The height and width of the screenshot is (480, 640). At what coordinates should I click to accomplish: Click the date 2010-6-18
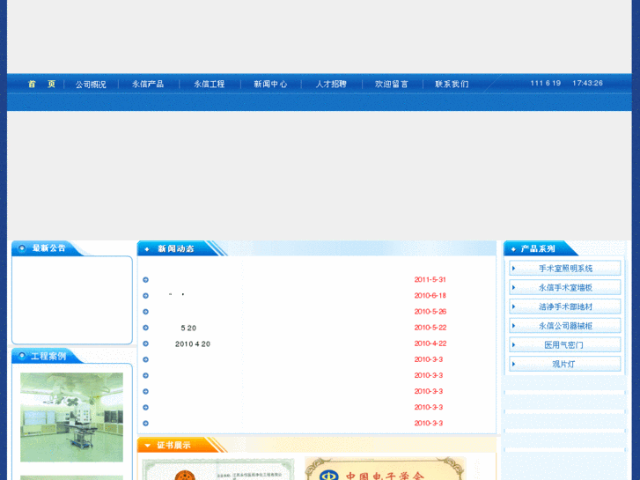click(x=430, y=296)
